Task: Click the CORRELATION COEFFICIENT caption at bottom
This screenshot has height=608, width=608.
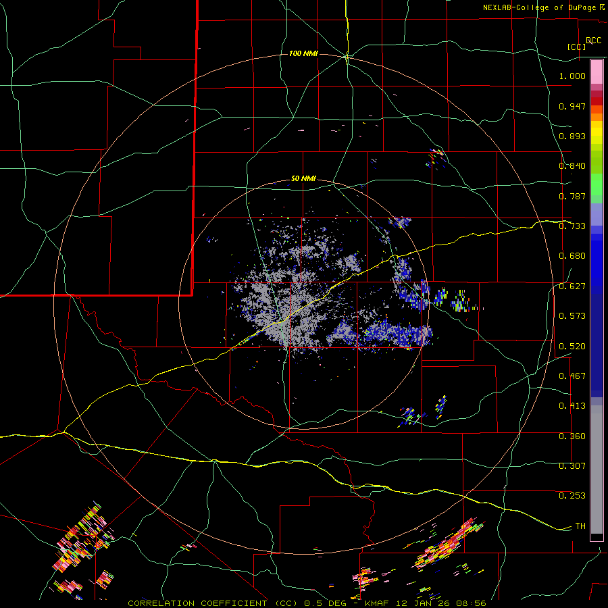Action: point(307,603)
